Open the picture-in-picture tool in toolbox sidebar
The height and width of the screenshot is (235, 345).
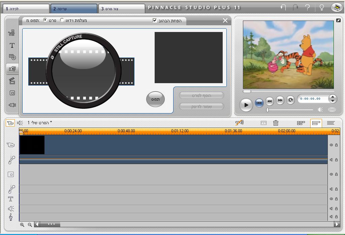pyautogui.click(x=12, y=93)
